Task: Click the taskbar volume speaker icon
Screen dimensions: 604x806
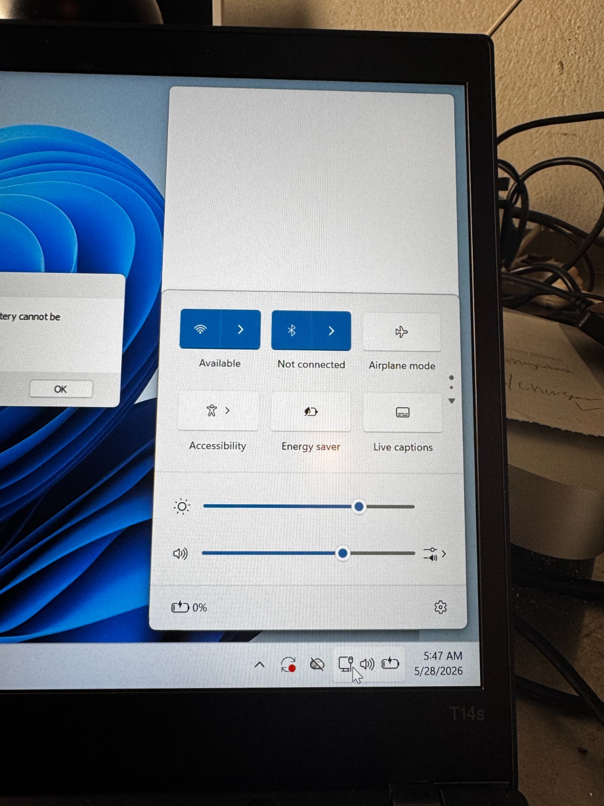Action: (367, 664)
